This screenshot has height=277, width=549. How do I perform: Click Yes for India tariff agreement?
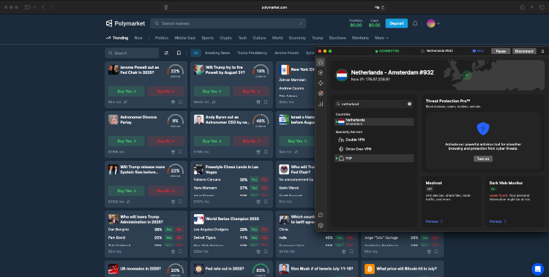(x=340, y=238)
